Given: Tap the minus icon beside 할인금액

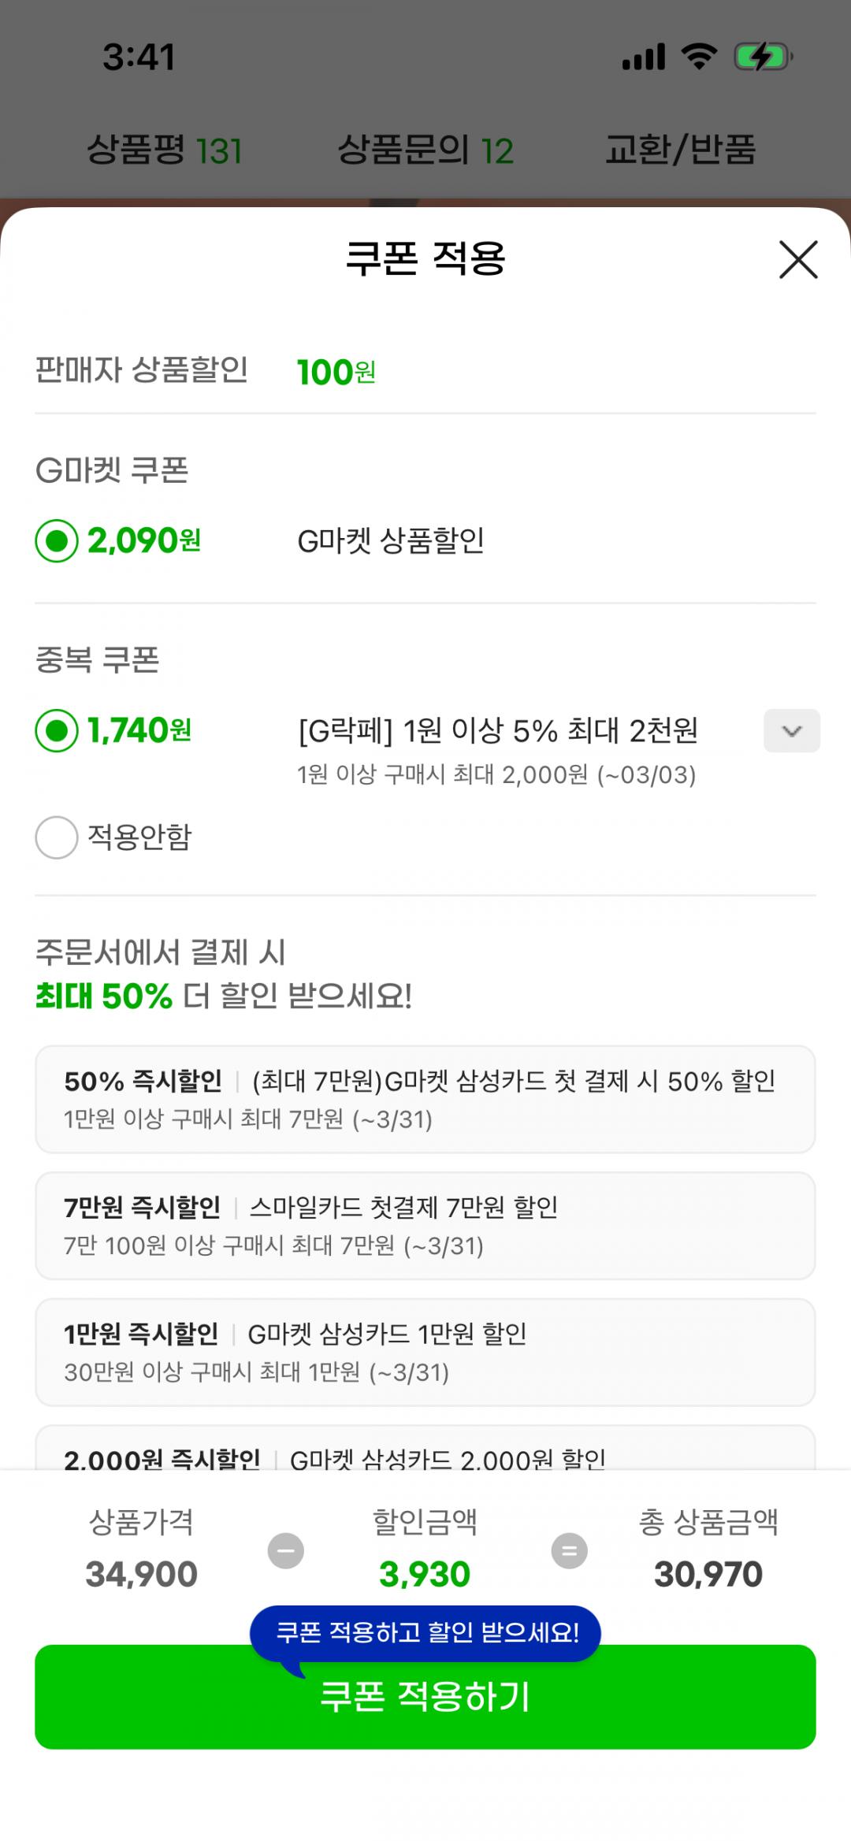Looking at the screenshot, I should tap(286, 1551).
